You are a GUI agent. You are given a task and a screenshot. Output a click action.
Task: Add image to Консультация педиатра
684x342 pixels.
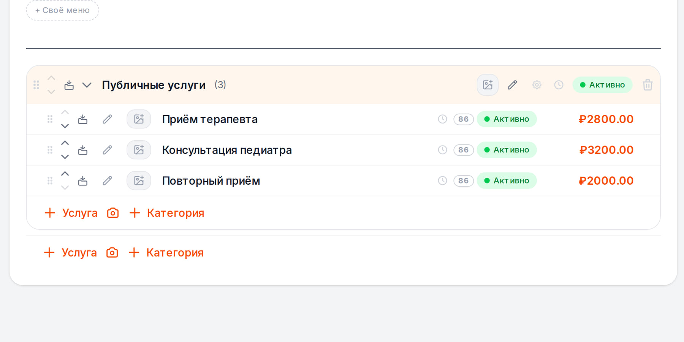click(139, 150)
